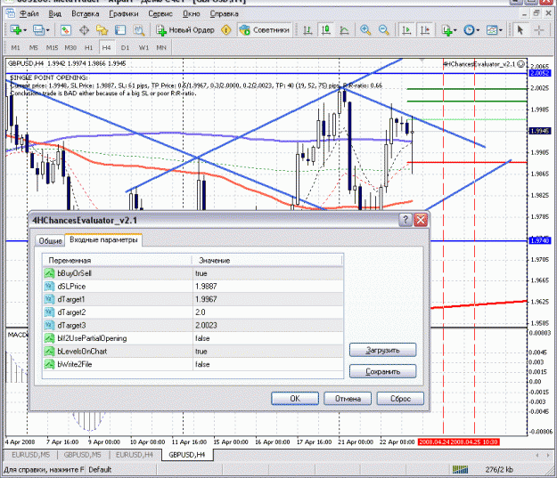The height and width of the screenshot is (478, 557).
Task: Expand the periods clock dropdown arrow
Action: (x=478, y=30)
